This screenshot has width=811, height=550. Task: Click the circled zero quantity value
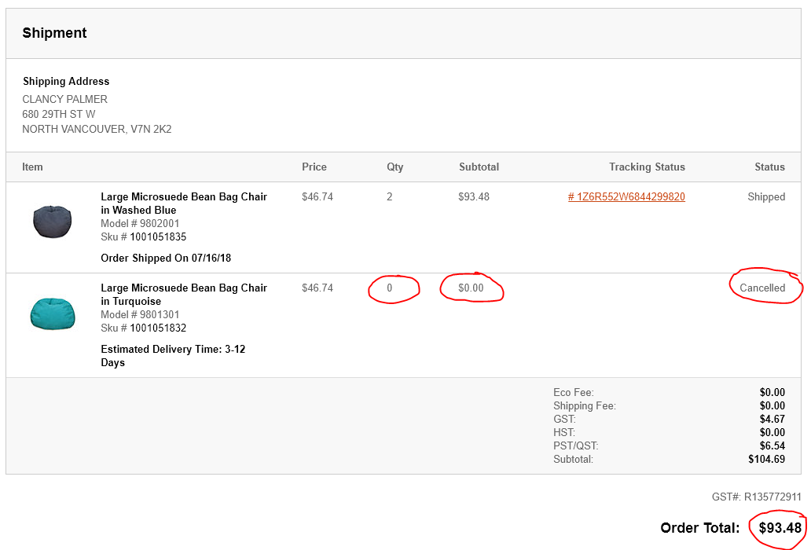[390, 288]
